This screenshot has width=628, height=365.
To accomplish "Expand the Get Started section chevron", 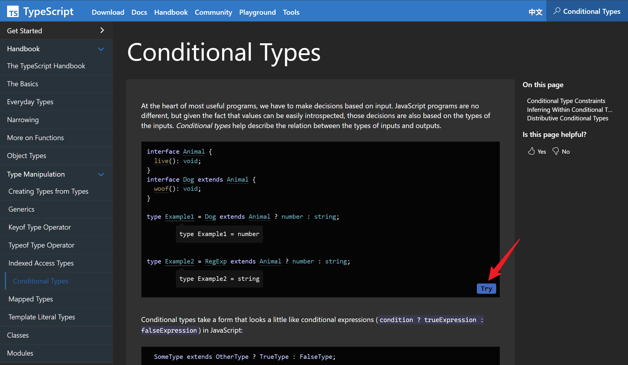I will coord(102,30).
